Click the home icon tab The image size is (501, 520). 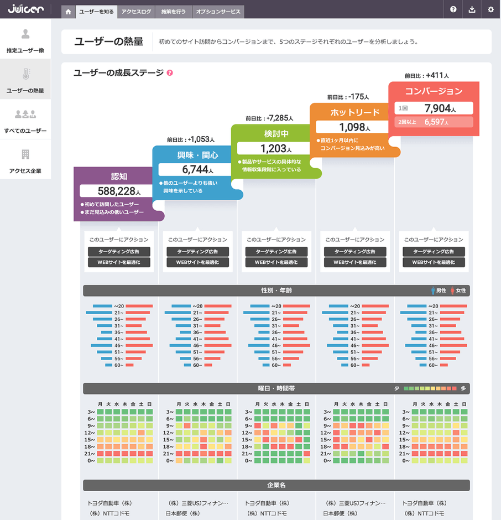tap(68, 11)
